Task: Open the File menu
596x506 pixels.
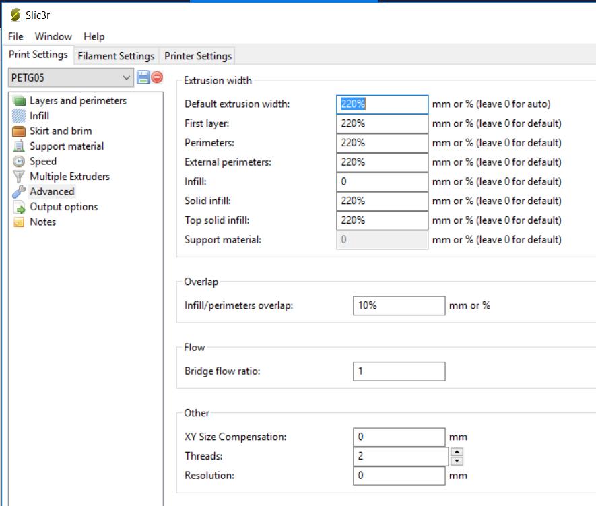Action: tap(15, 36)
